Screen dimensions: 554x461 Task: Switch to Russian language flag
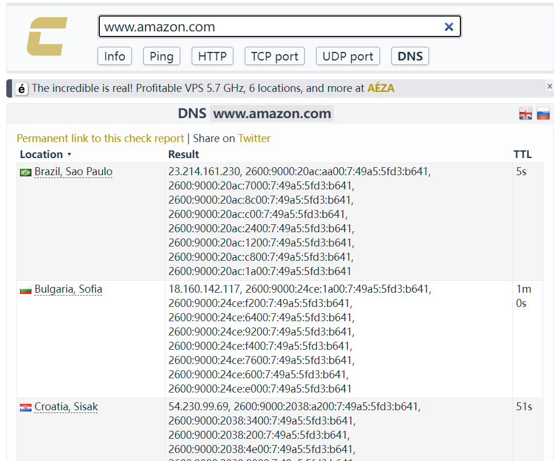(x=543, y=114)
